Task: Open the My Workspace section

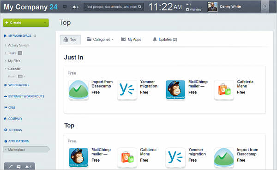Action: click(19, 36)
